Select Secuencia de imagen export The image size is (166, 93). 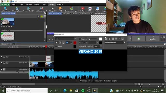pyautogui.click(x=71, y=9)
